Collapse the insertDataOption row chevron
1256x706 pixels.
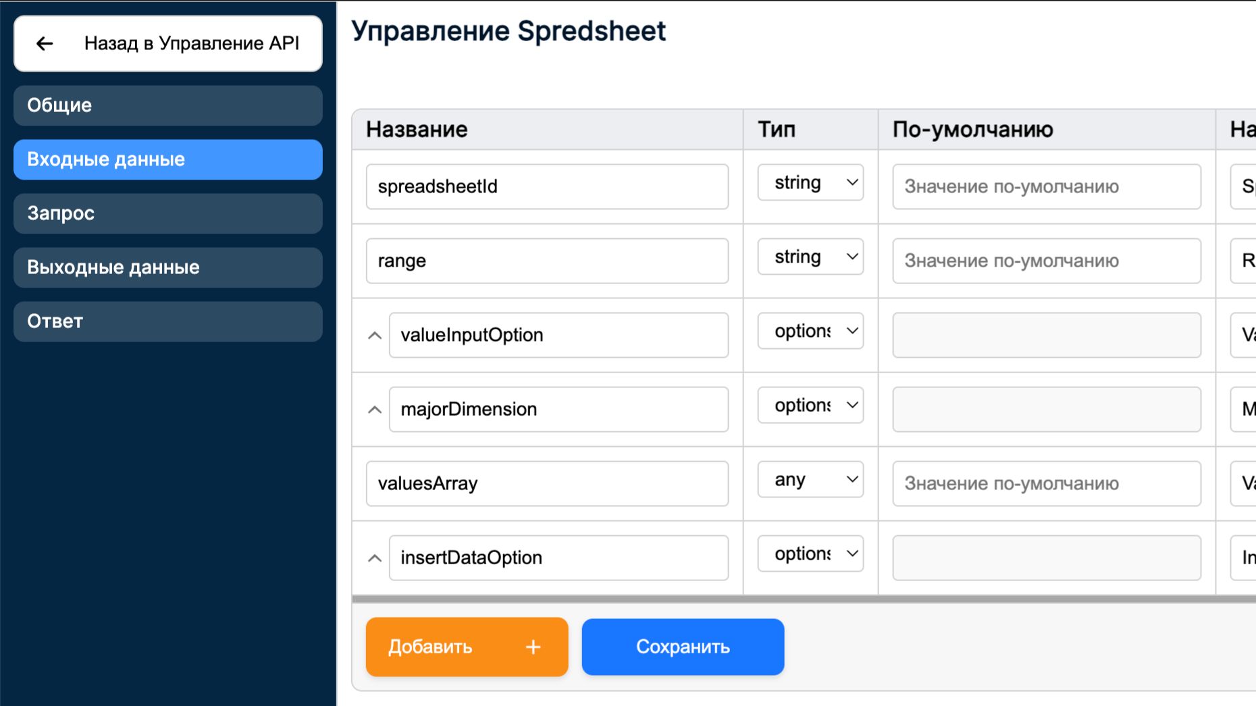pos(375,558)
